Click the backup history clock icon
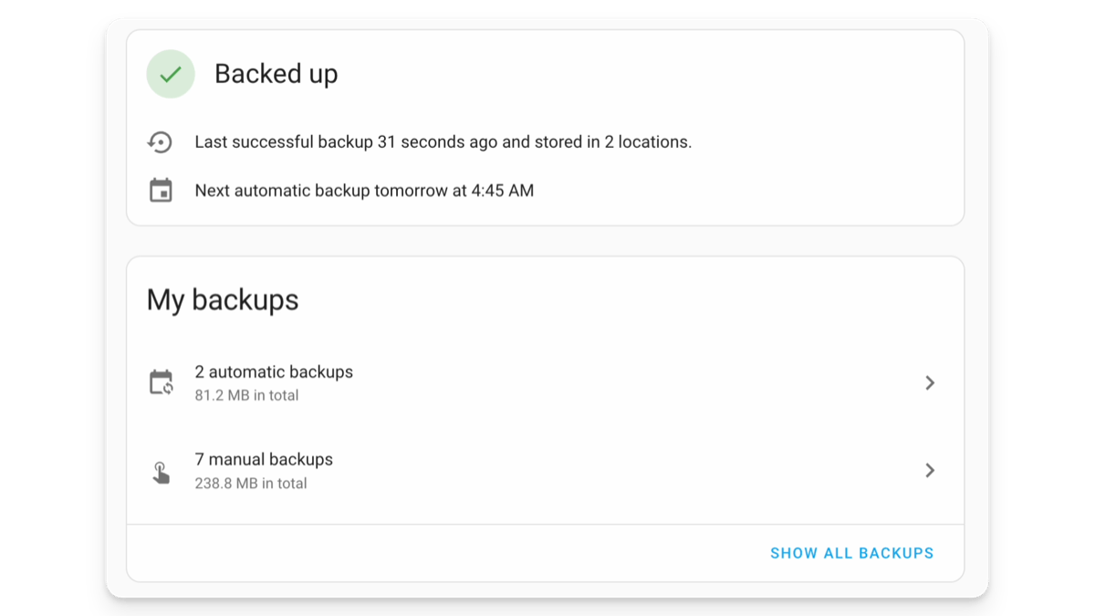Screen dimensions: 1095x616 [160, 141]
